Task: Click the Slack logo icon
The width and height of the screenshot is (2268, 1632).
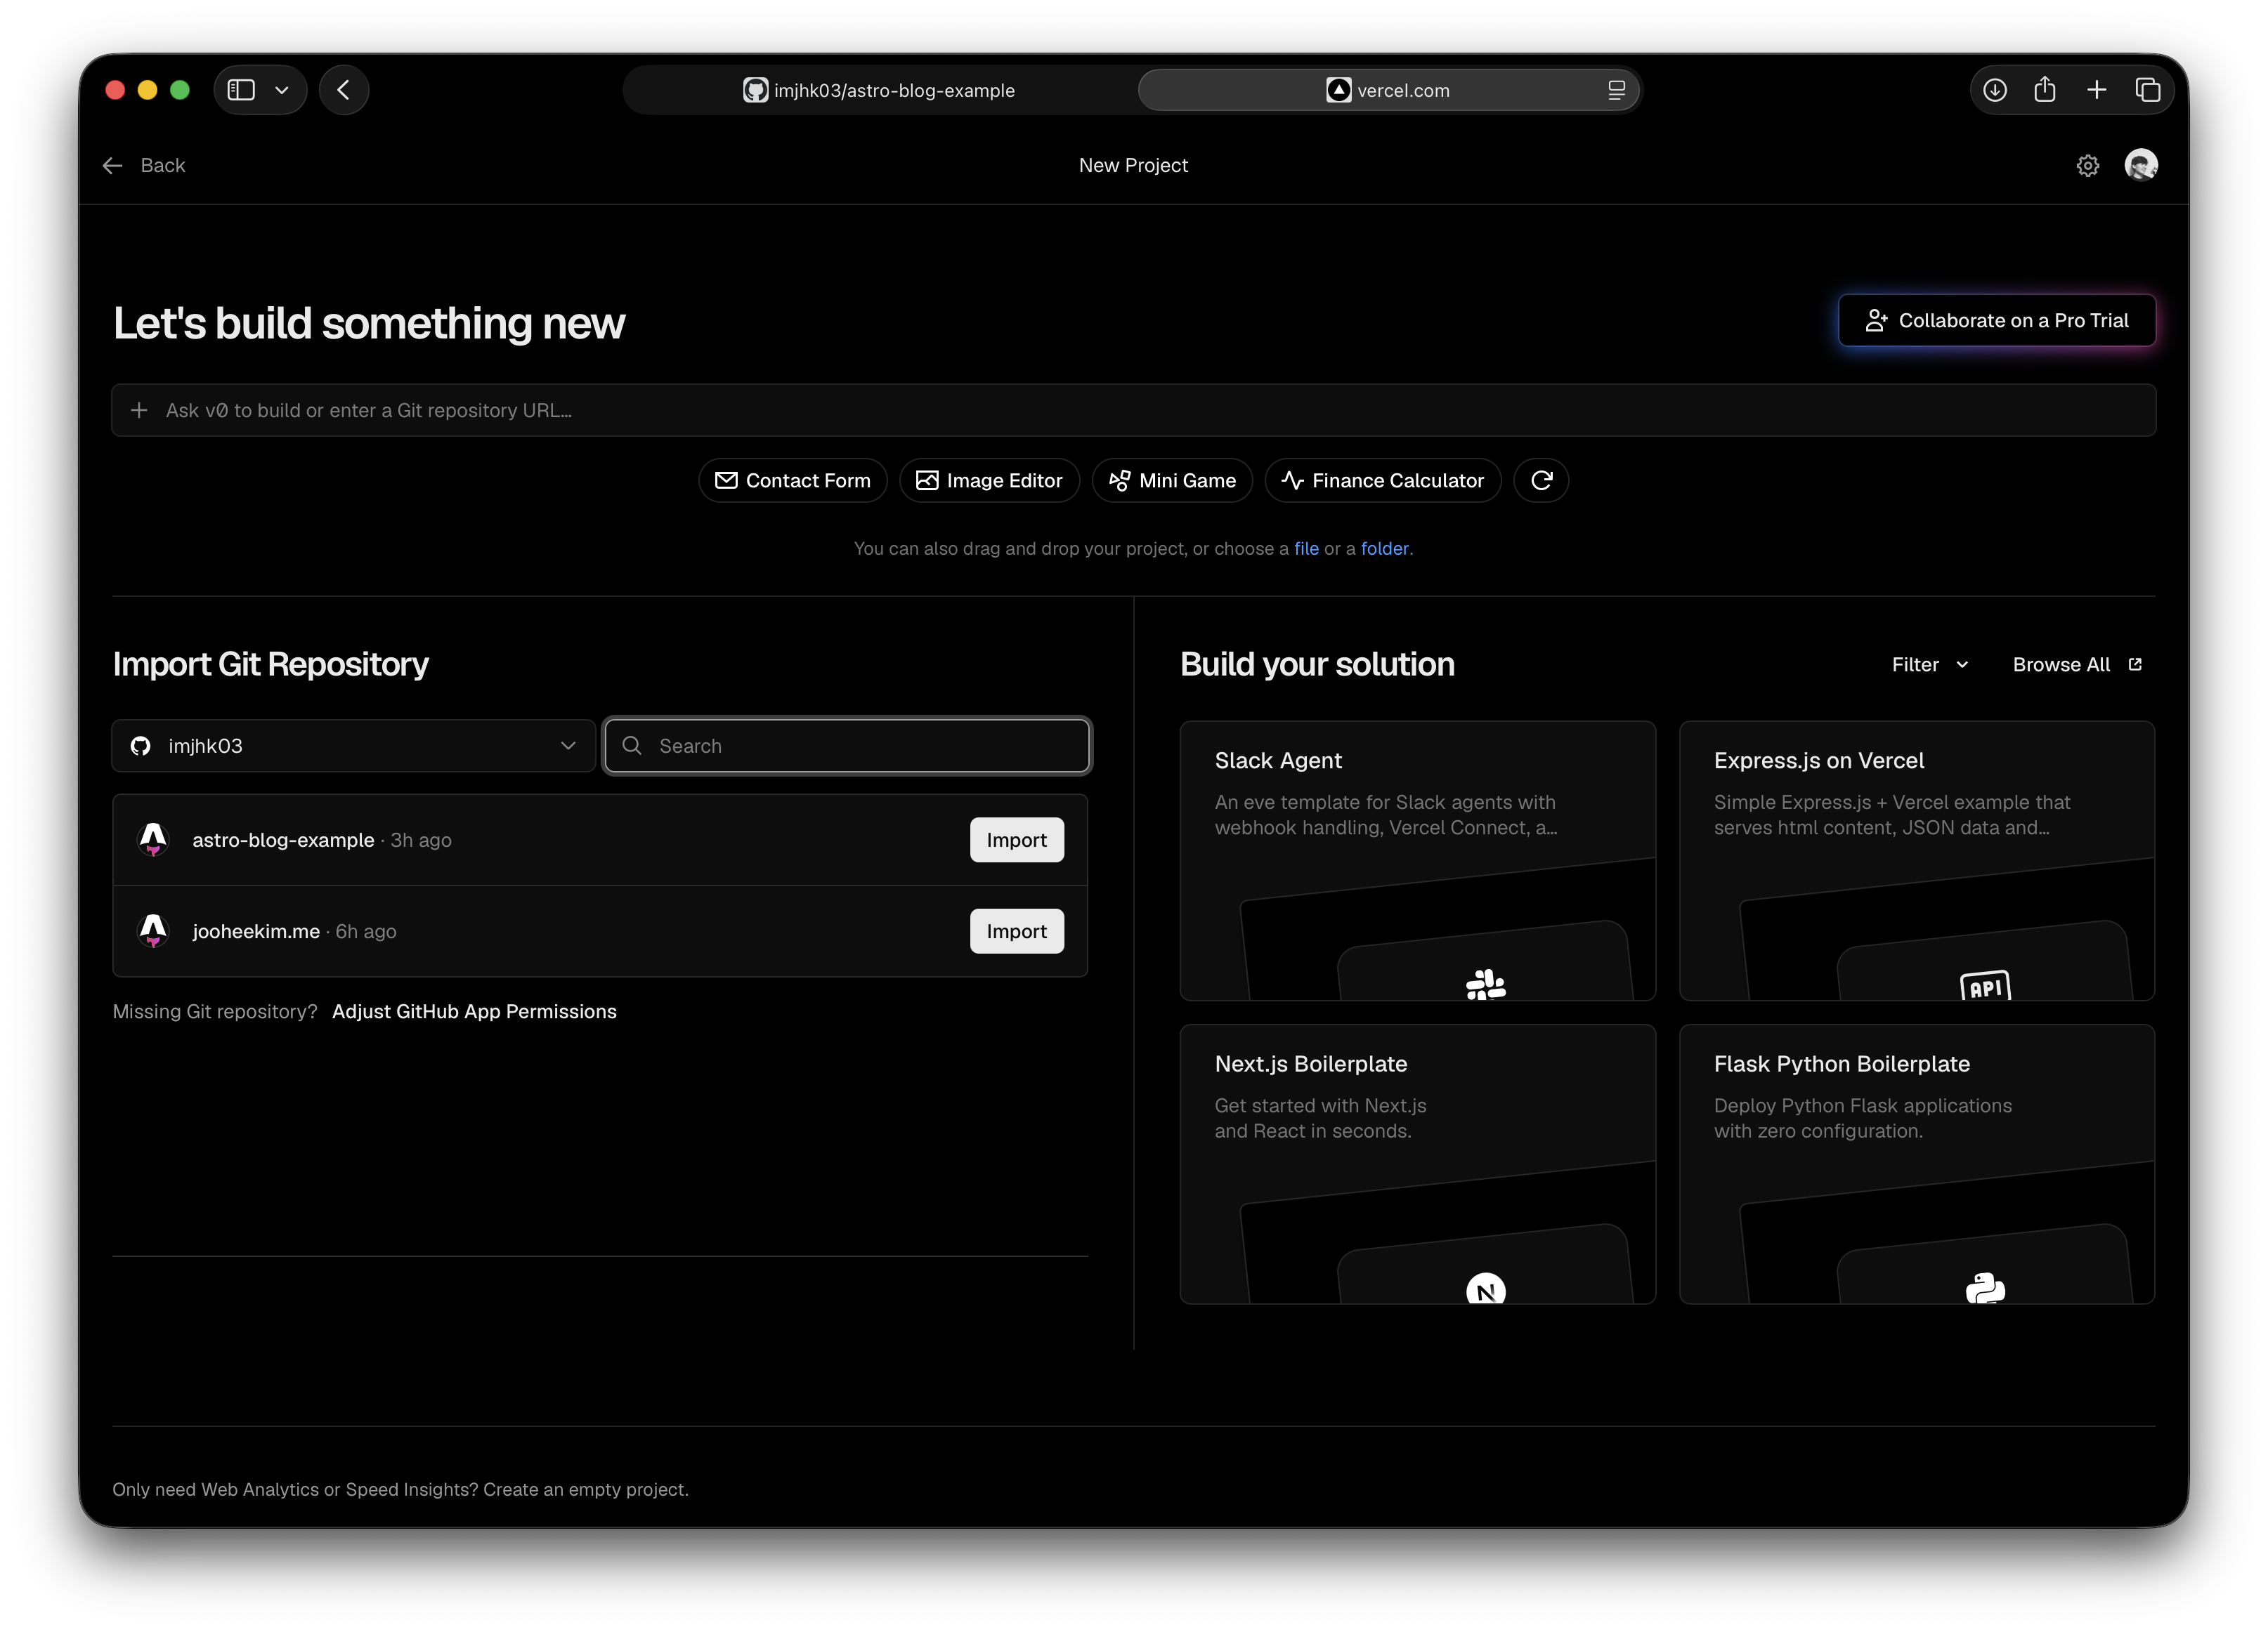Action: point(1486,985)
